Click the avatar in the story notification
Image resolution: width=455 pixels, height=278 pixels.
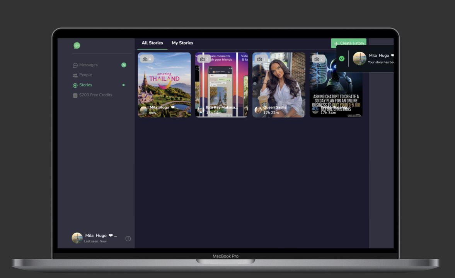pyautogui.click(x=360, y=59)
